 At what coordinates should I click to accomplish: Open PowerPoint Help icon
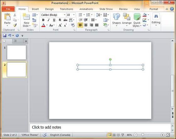click(172, 9)
